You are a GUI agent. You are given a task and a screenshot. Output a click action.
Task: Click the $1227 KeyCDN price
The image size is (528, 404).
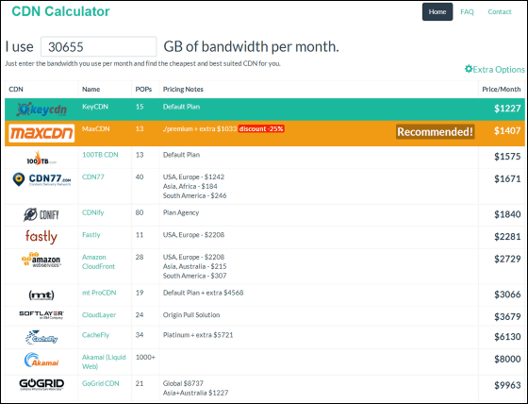point(507,109)
